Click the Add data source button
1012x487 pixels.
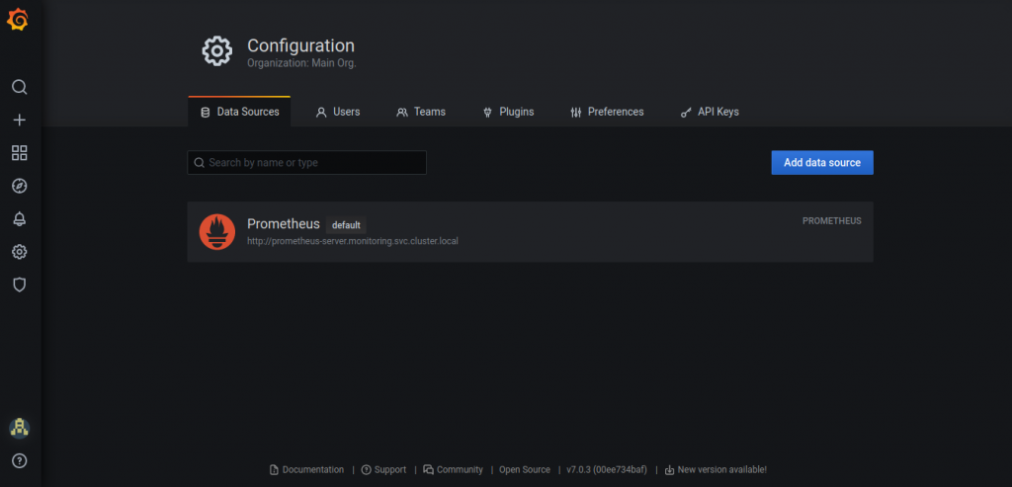821,163
